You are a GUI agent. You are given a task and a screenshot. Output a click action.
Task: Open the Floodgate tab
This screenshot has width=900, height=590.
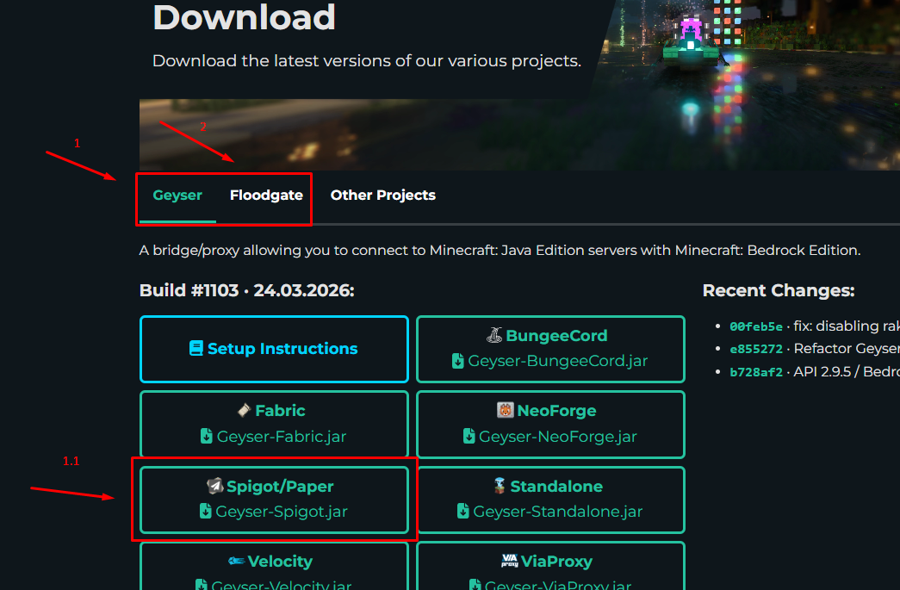pyautogui.click(x=266, y=196)
